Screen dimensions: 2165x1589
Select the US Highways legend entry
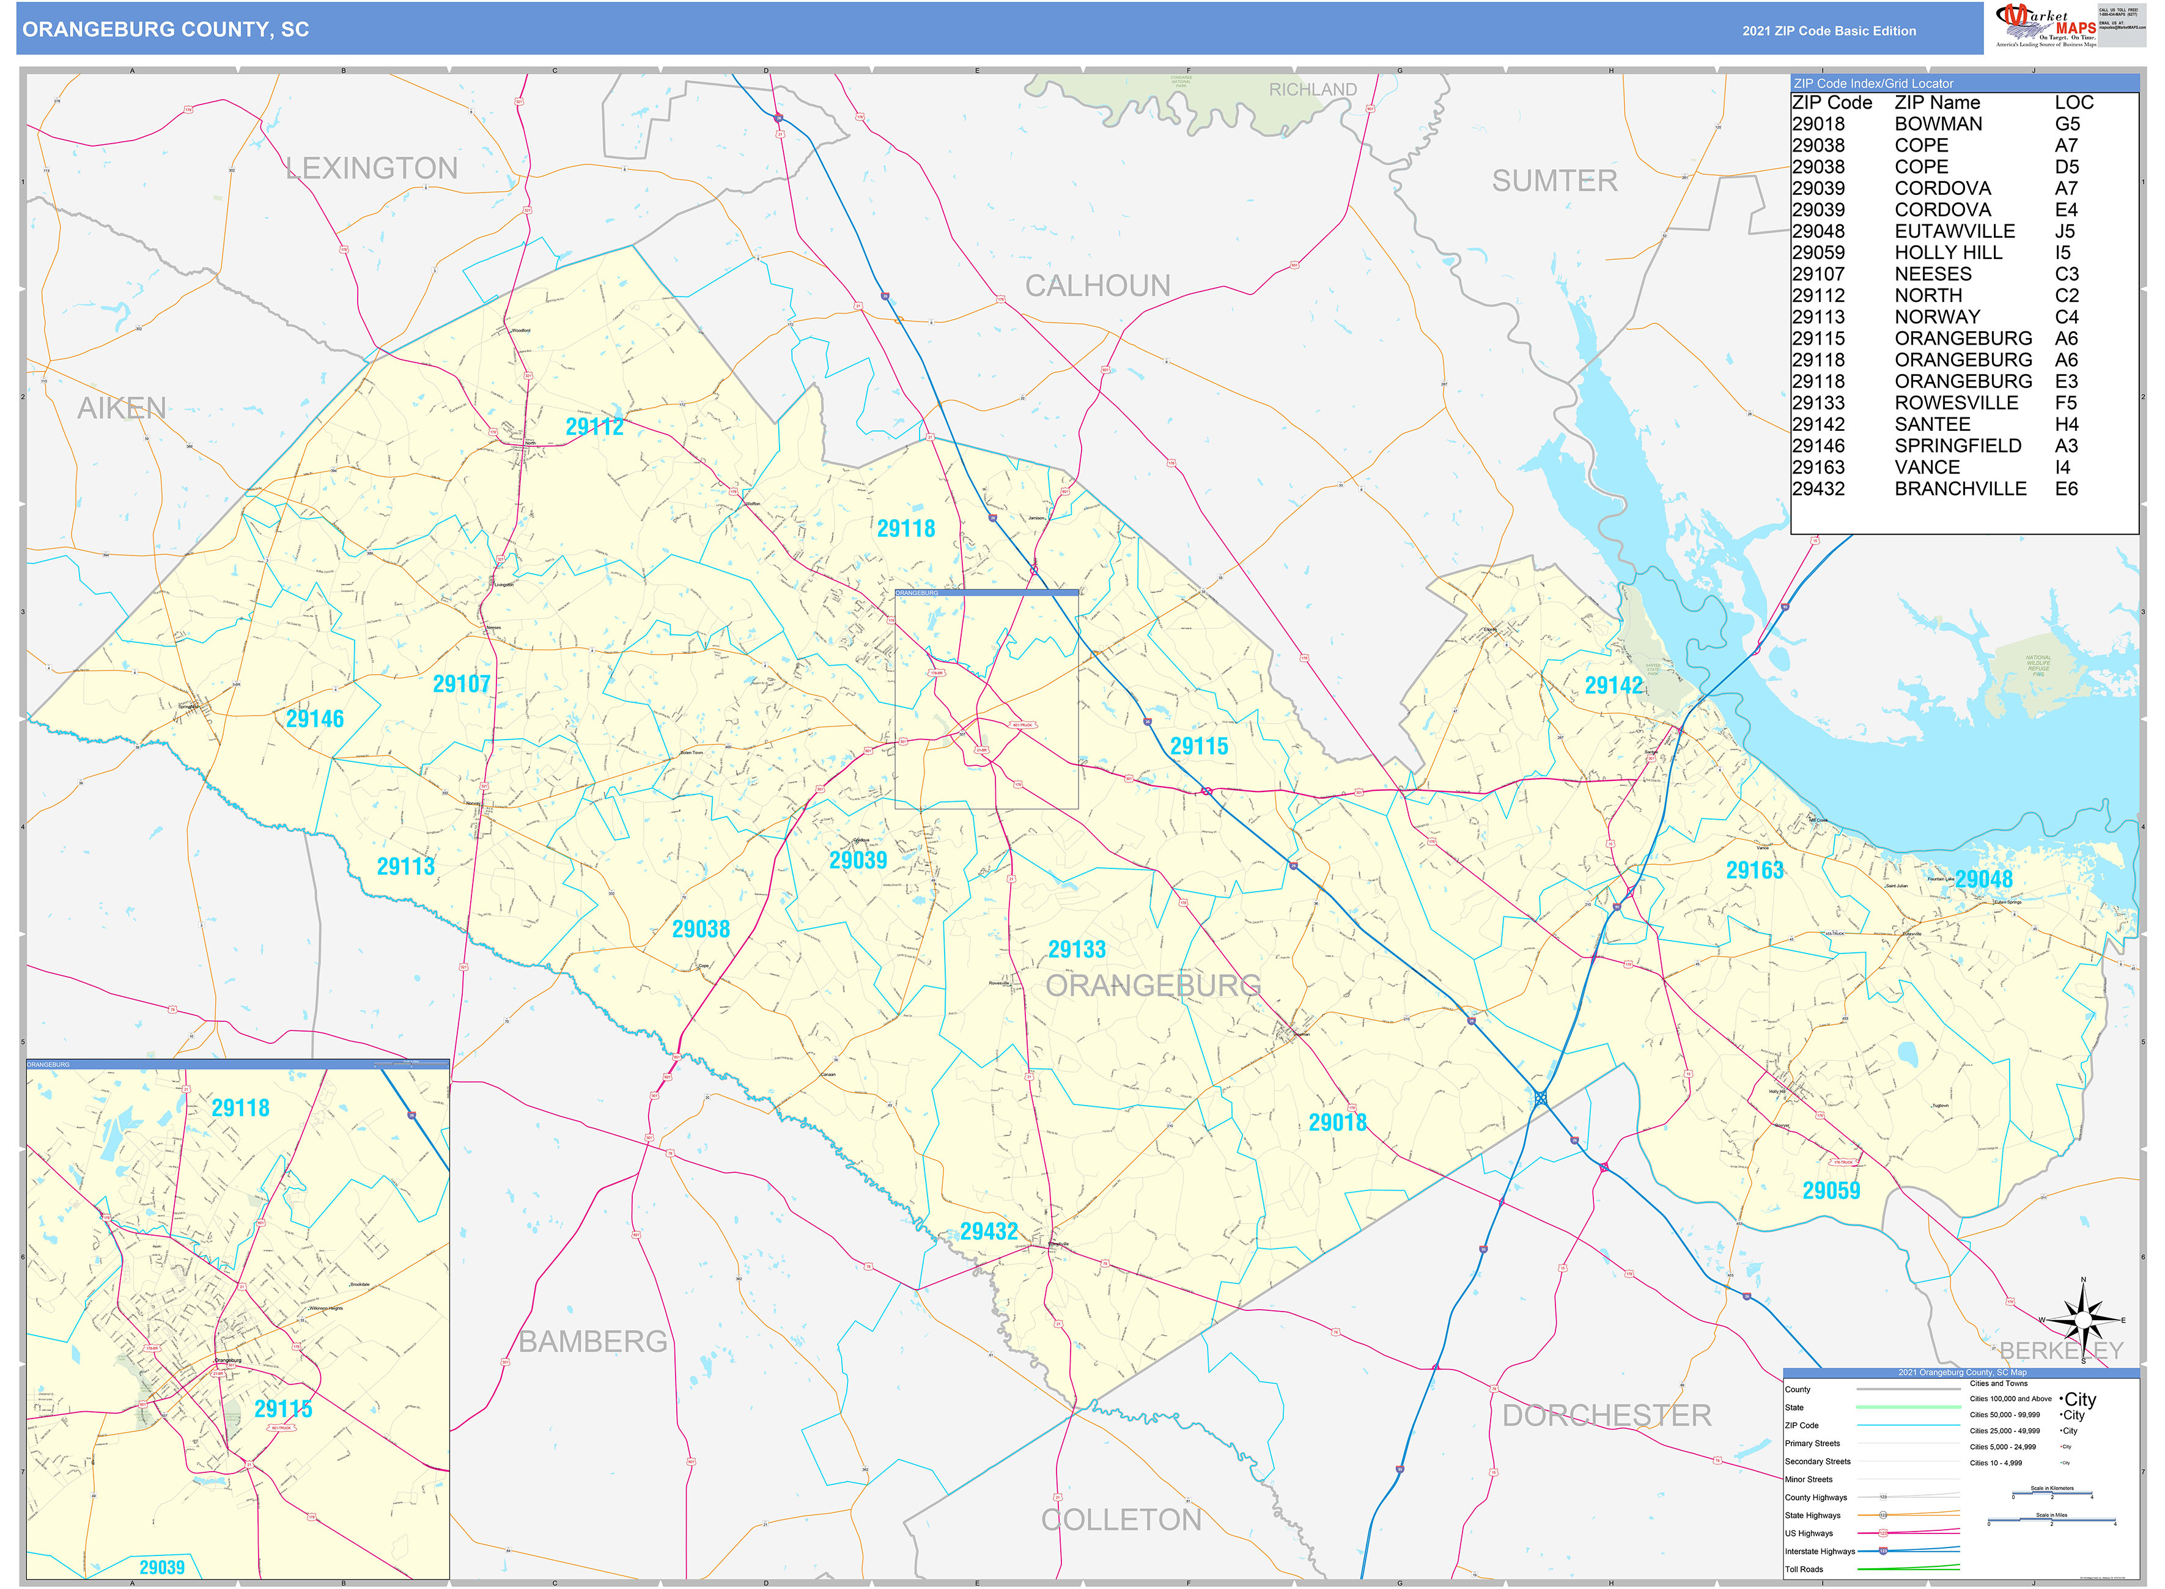pyautogui.click(x=1808, y=1534)
